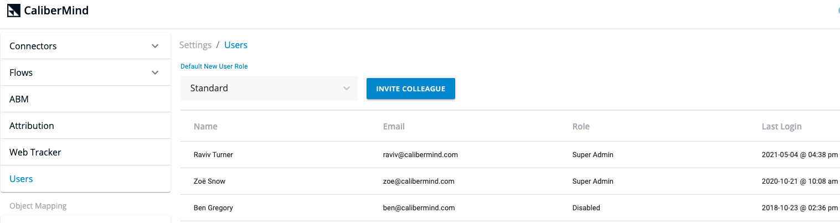This screenshot has width=840, height=223.
Task: Click the zoe@calibermind.com email
Action: click(x=419, y=181)
